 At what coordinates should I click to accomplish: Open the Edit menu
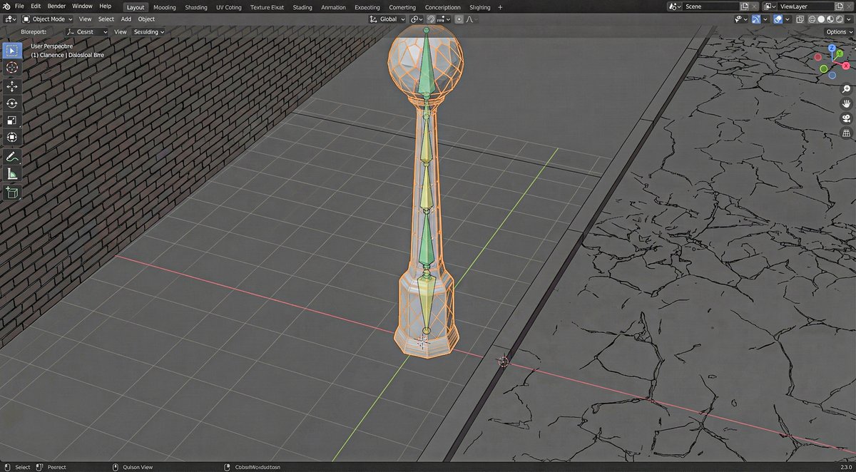[36, 6]
